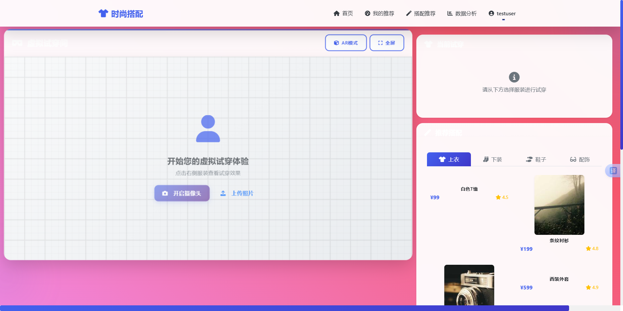Click the upload arrow icon beside 上传照片
The width and height of the screenshot is (623, 311).
(223, 193)
